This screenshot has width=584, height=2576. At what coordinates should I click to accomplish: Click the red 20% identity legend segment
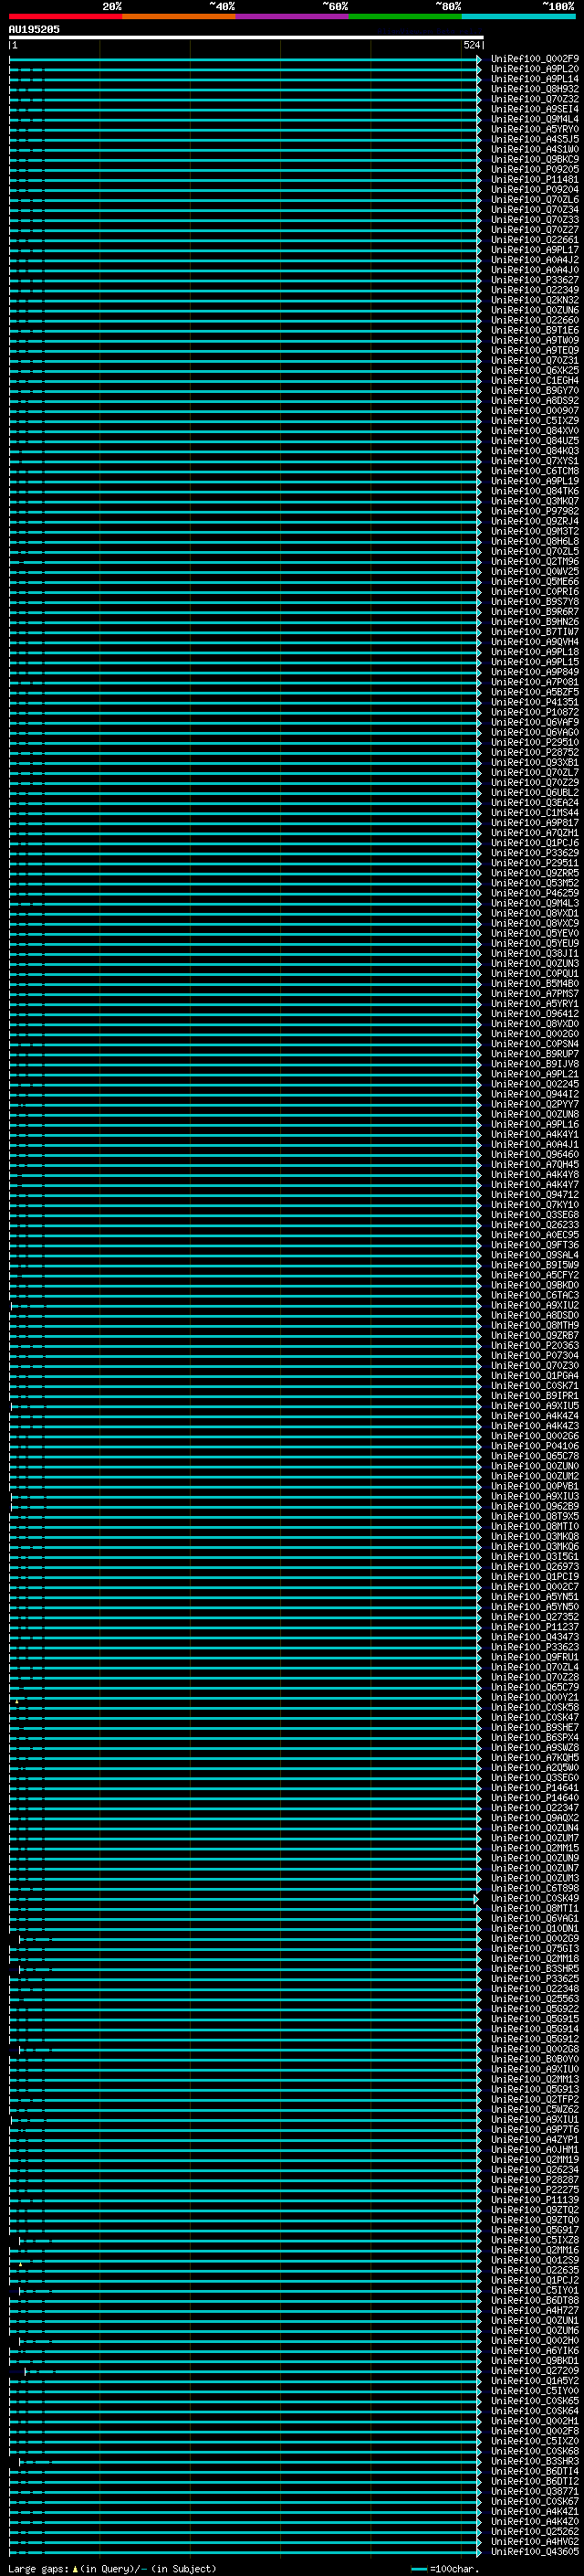(x=66, y=16)
